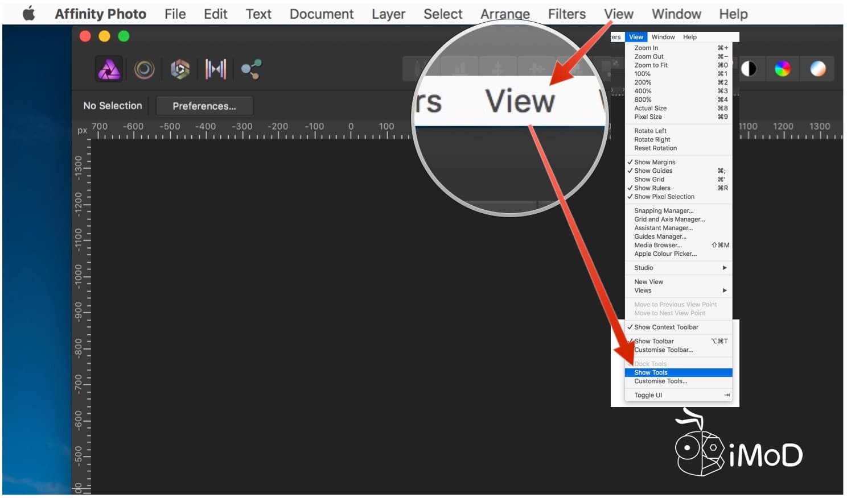Choose Customise Toolbar from the View menu

coord(664,350)
